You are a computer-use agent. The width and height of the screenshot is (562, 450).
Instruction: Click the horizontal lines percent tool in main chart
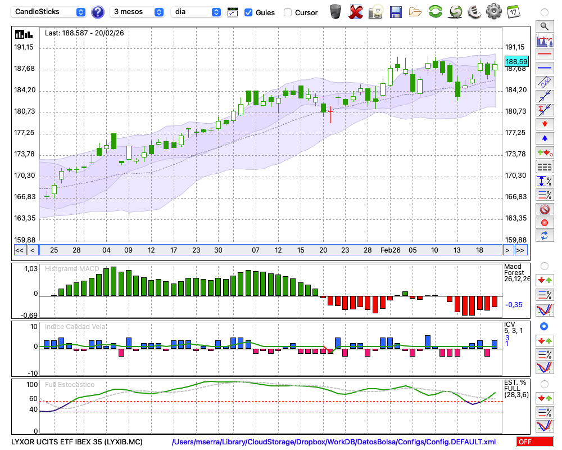(545, 195)
